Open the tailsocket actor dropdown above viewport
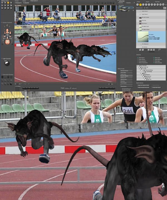The image size is (167, 200). (26, 3)
